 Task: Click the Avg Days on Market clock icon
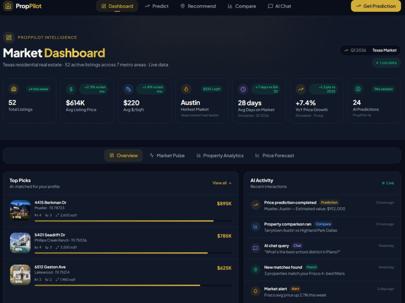click(243, 89)
